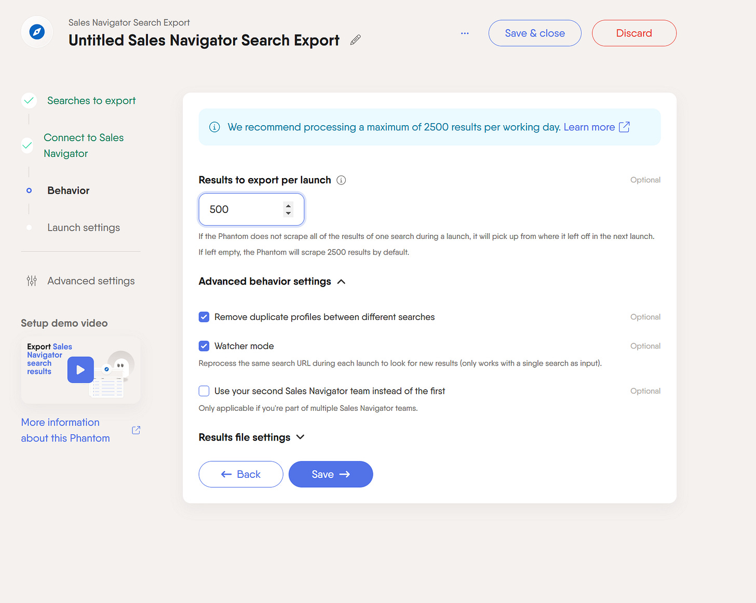This screenshot has height=603, width=756.
Task: Open Advanced settings in sidebar
Action: point(91,281)
